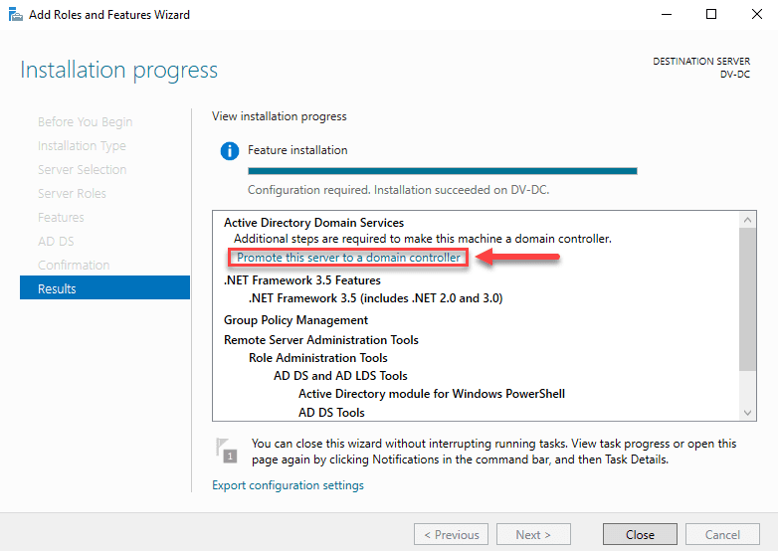Select Installation Type step
Image resolution: width=778 pixels, height=551 pixels.
pos(82,146)
